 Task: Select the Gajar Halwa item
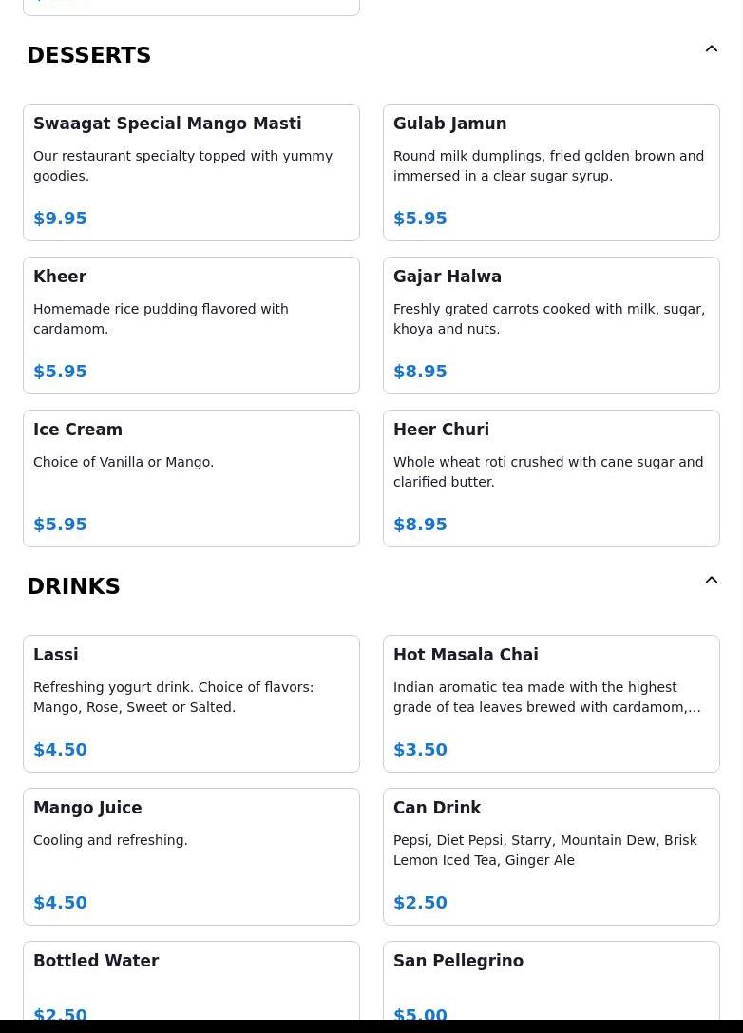pyautogui.click(x=551, y=325)
